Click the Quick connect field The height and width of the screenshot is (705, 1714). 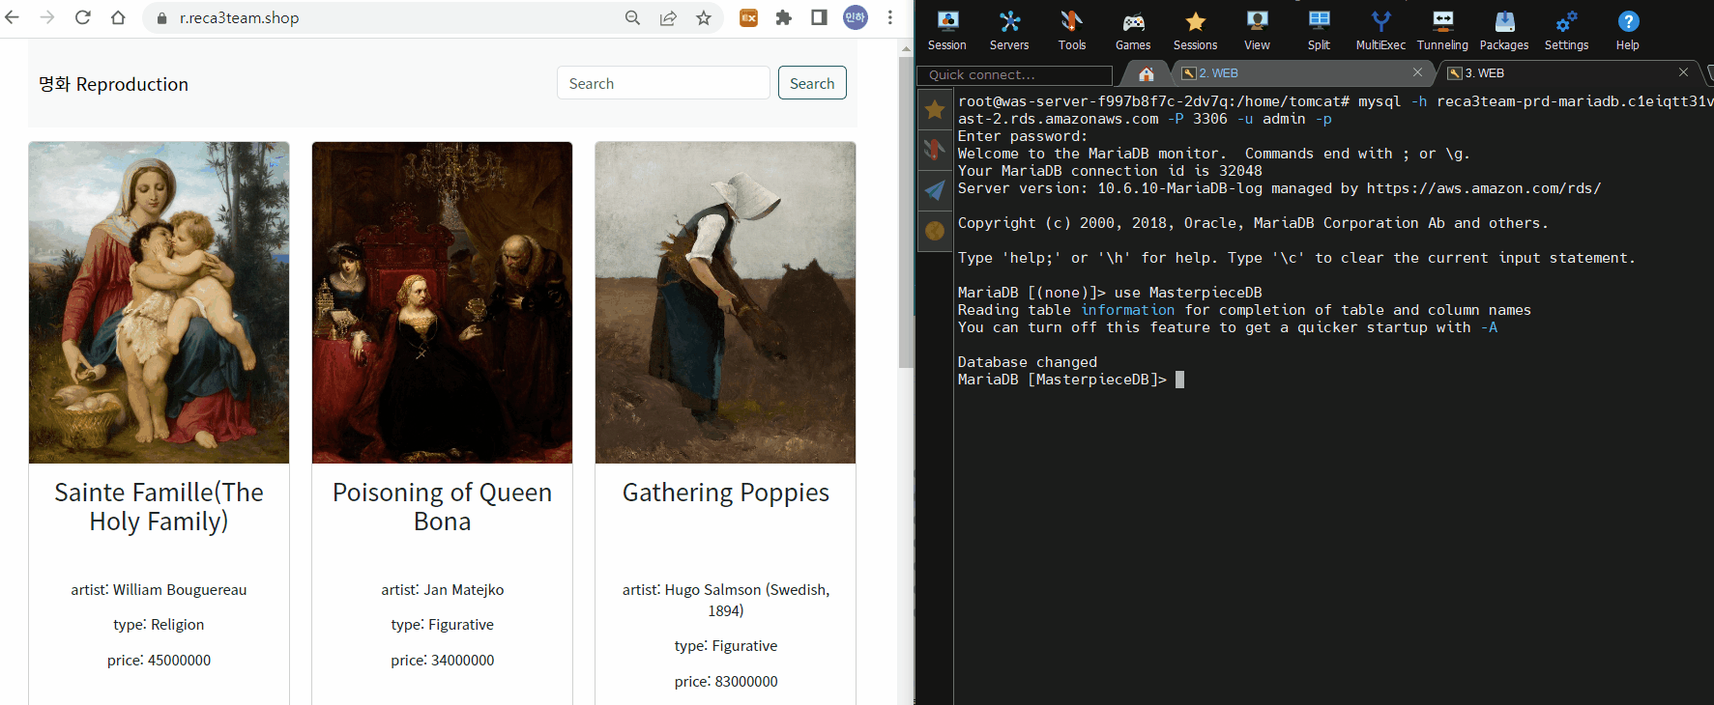1014,74
